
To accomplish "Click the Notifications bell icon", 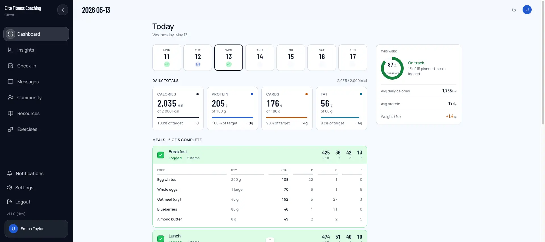I will coord(10,173).
